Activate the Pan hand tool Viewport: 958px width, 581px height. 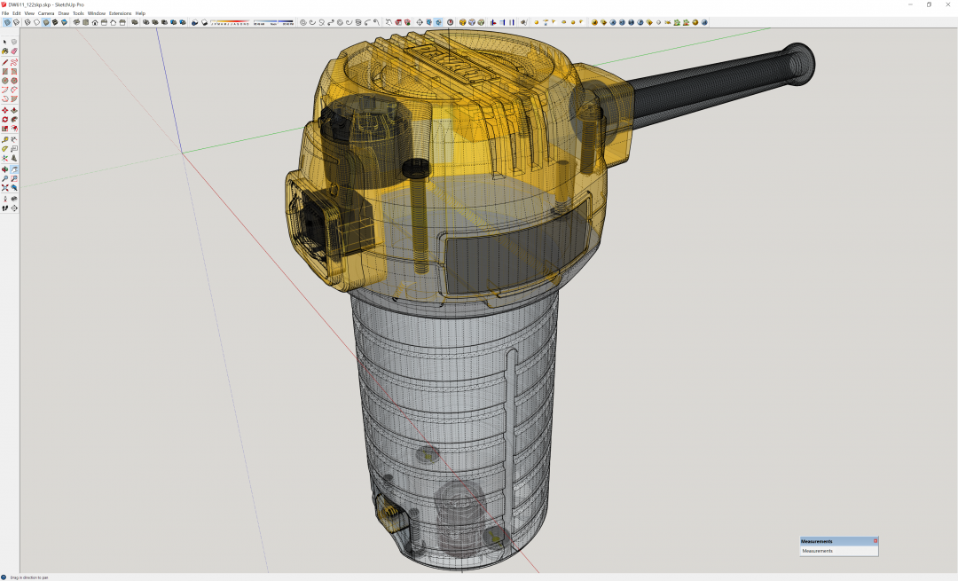tap(14, 169)
